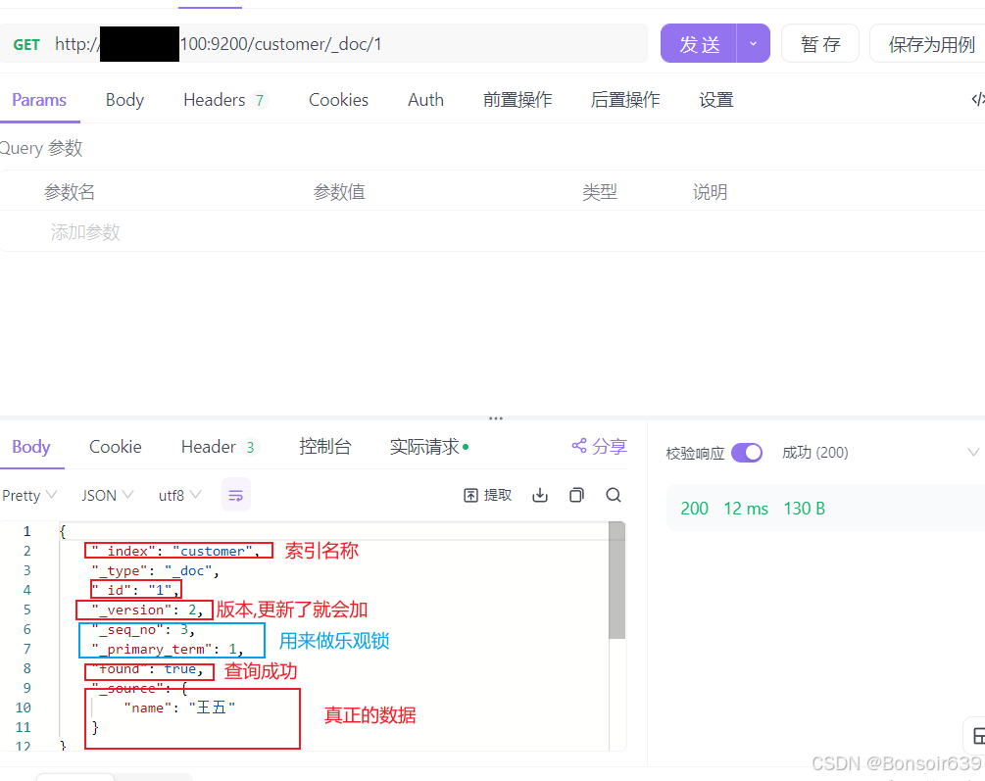Open the 实际请求 tab
The height and width of the screenshot is (781, 985).
[429, 447]
